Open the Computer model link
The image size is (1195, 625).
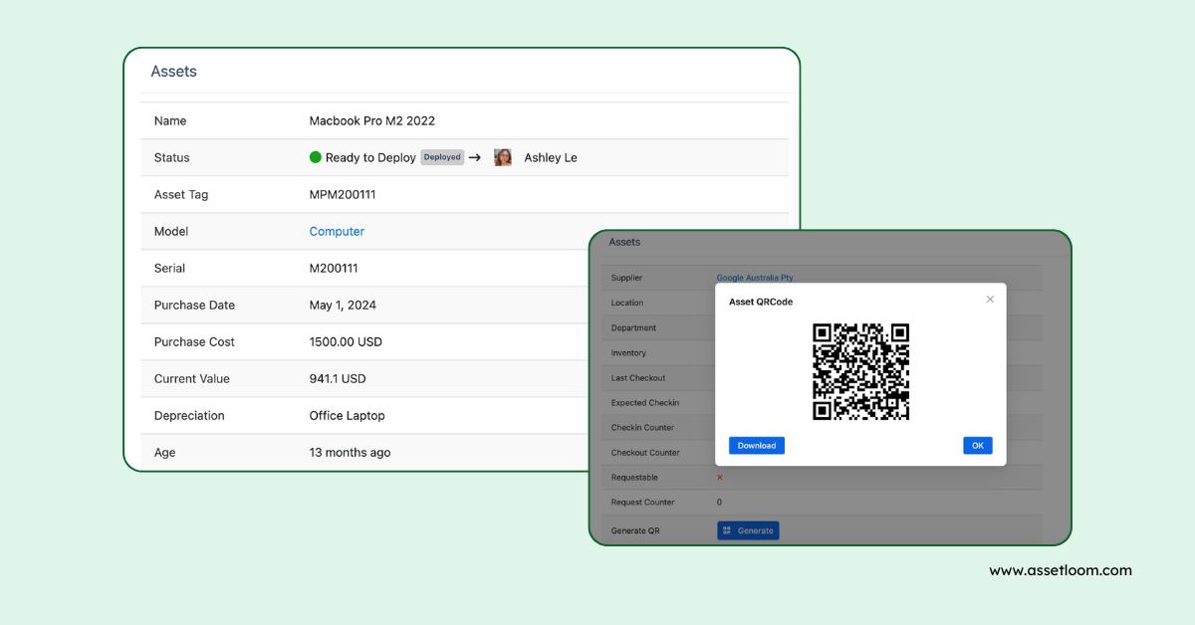[337, 231]
